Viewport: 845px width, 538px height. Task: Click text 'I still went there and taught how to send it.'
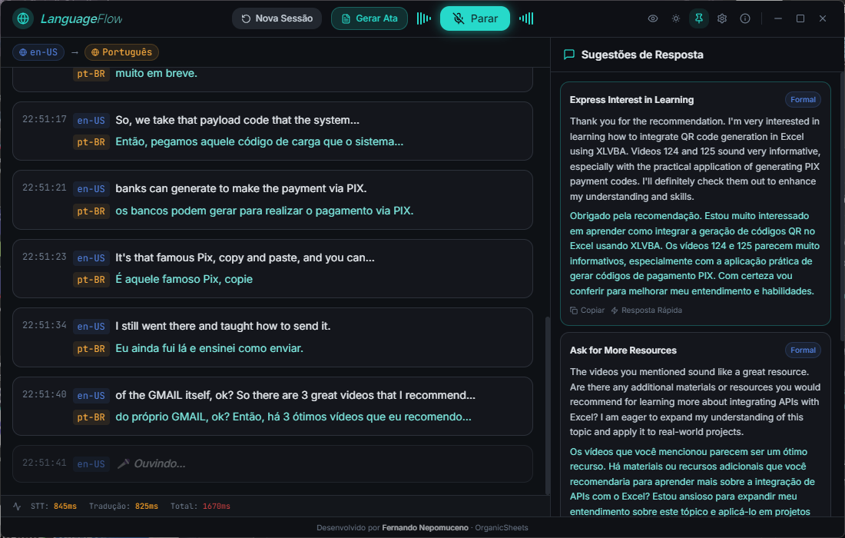tap(223, 326)
